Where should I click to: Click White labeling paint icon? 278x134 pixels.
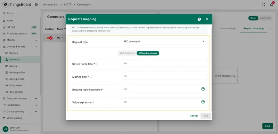(x=4, y=118)
